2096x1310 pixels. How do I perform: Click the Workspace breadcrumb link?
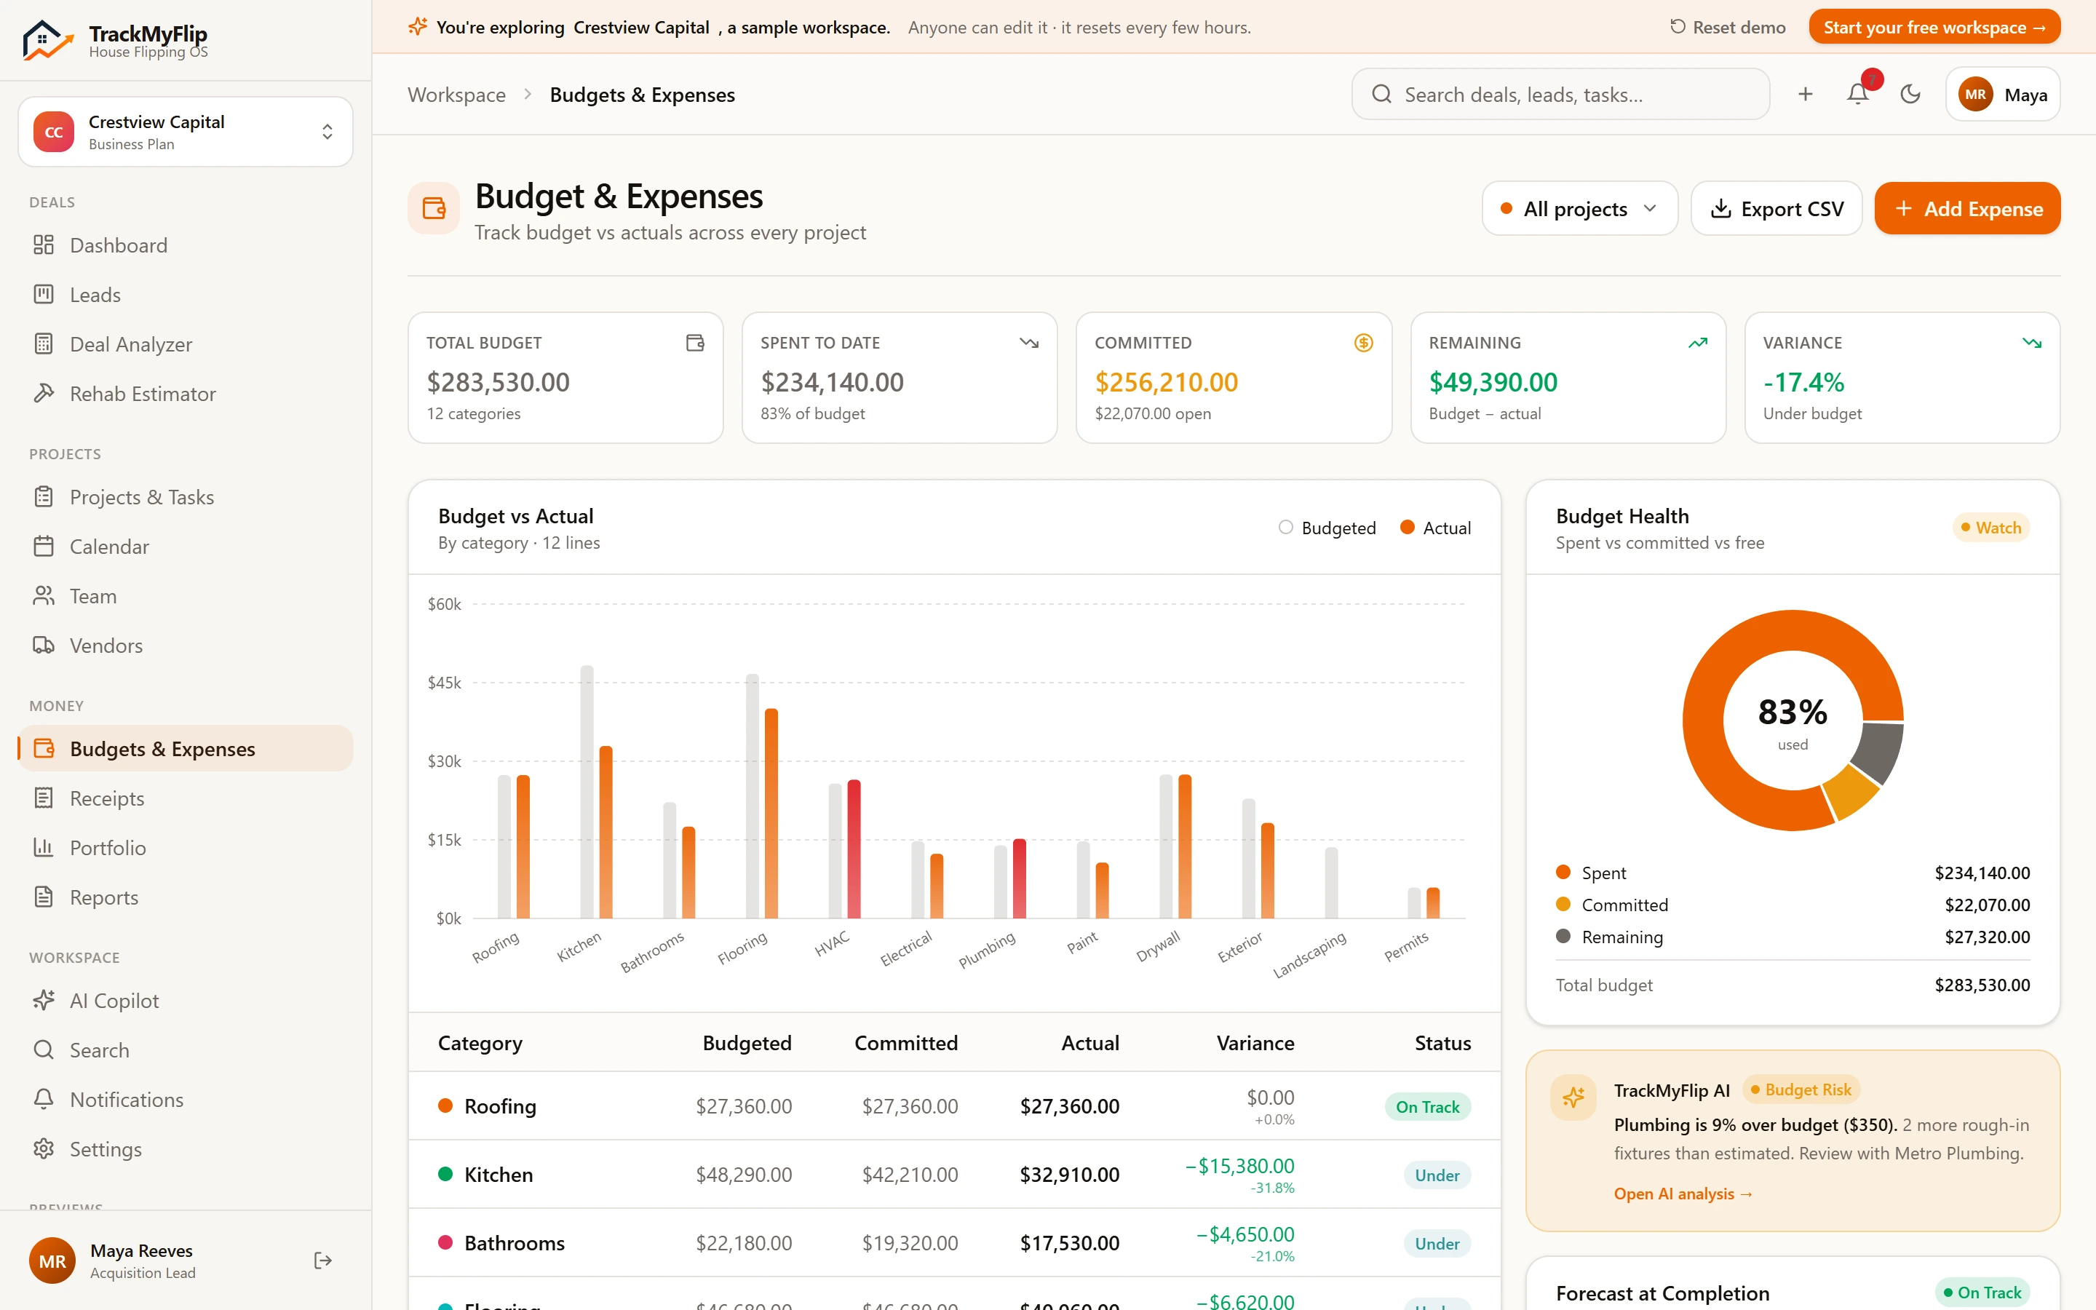pos(456,95)
